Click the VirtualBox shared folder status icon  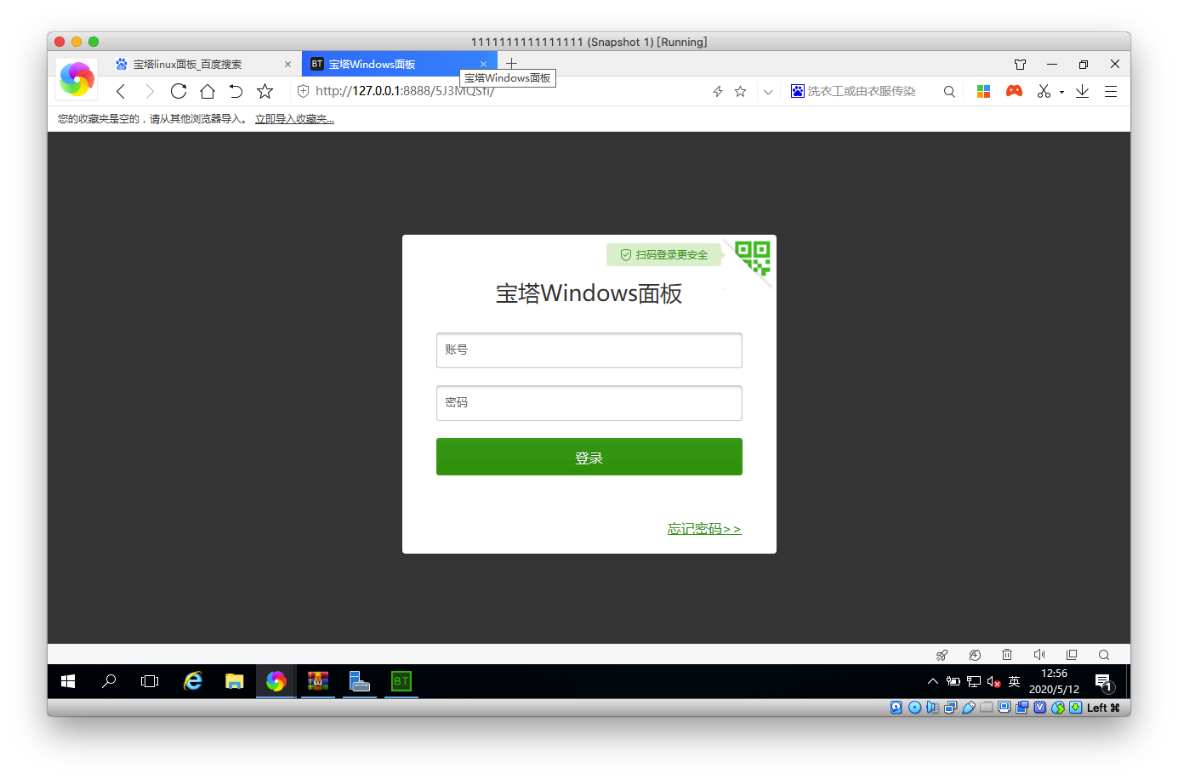tap(987, 708)
